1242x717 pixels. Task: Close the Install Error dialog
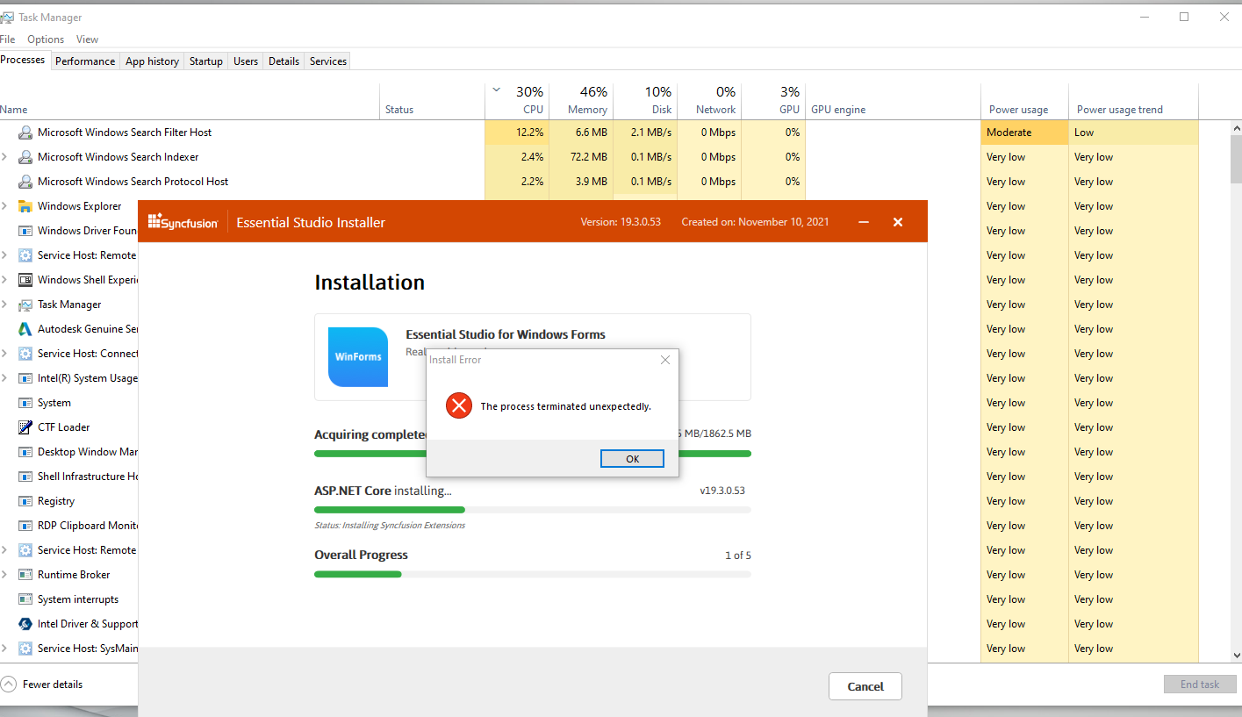(x=664, y=360)
